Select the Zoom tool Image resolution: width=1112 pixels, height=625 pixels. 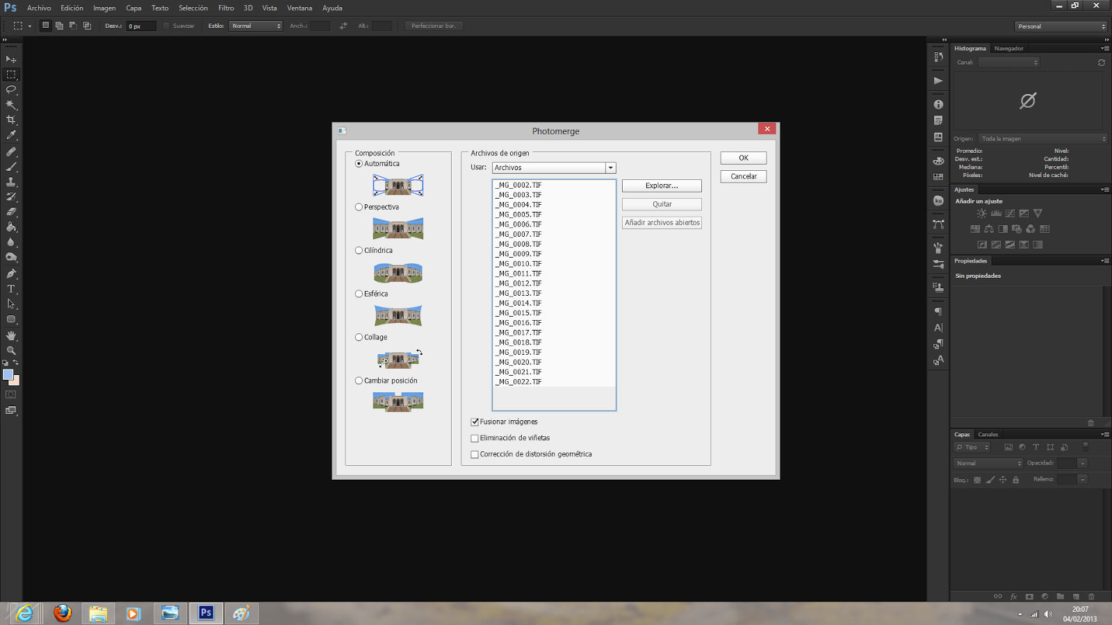click(11, 351)
